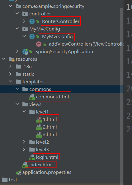This screenshot has height=185, width=132.
Task: Expand the static folder arrow
Action: [10, 74]
